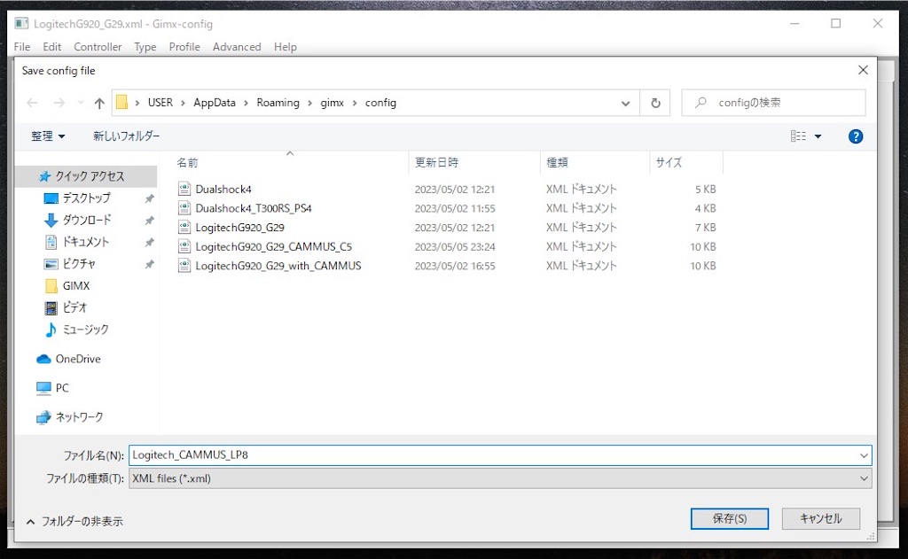Image resolution: width=908 pixels, height=559 pixels.
Task: Cancel the dialog with キャンセル button
Action: click(820, 518)
